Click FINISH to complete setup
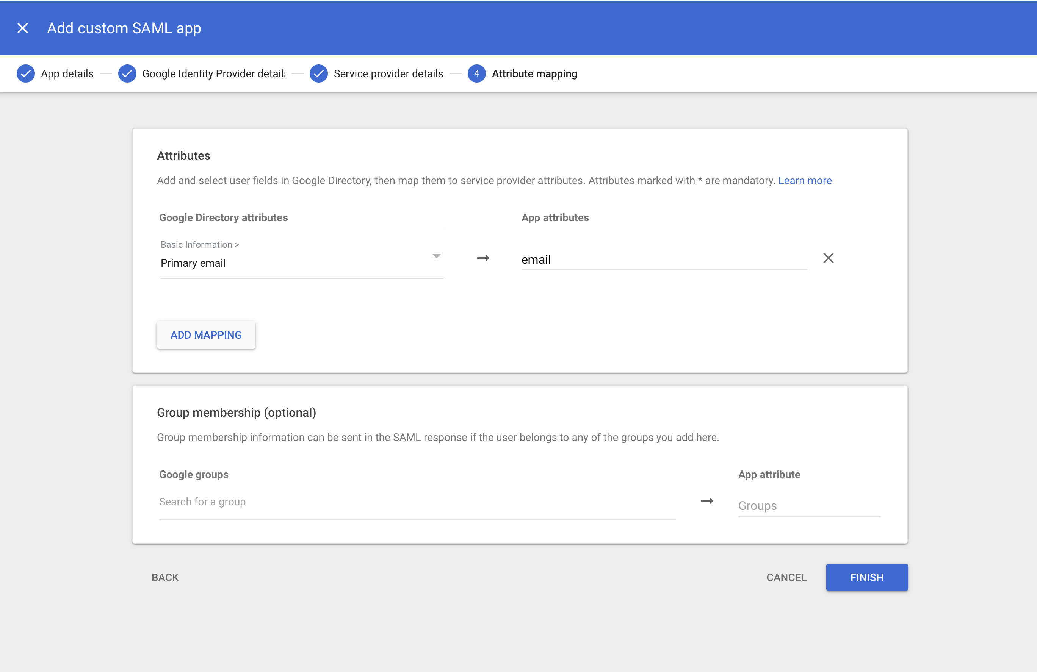The image size is (1037, 672). coord(867,578)
